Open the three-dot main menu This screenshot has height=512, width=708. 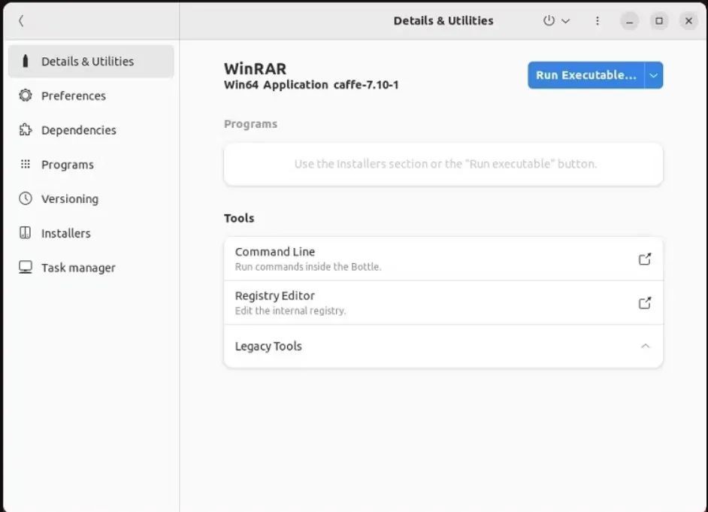pos(598,21)
